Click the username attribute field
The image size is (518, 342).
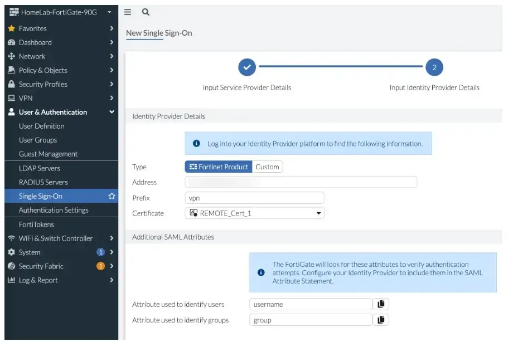click(311, 304)
